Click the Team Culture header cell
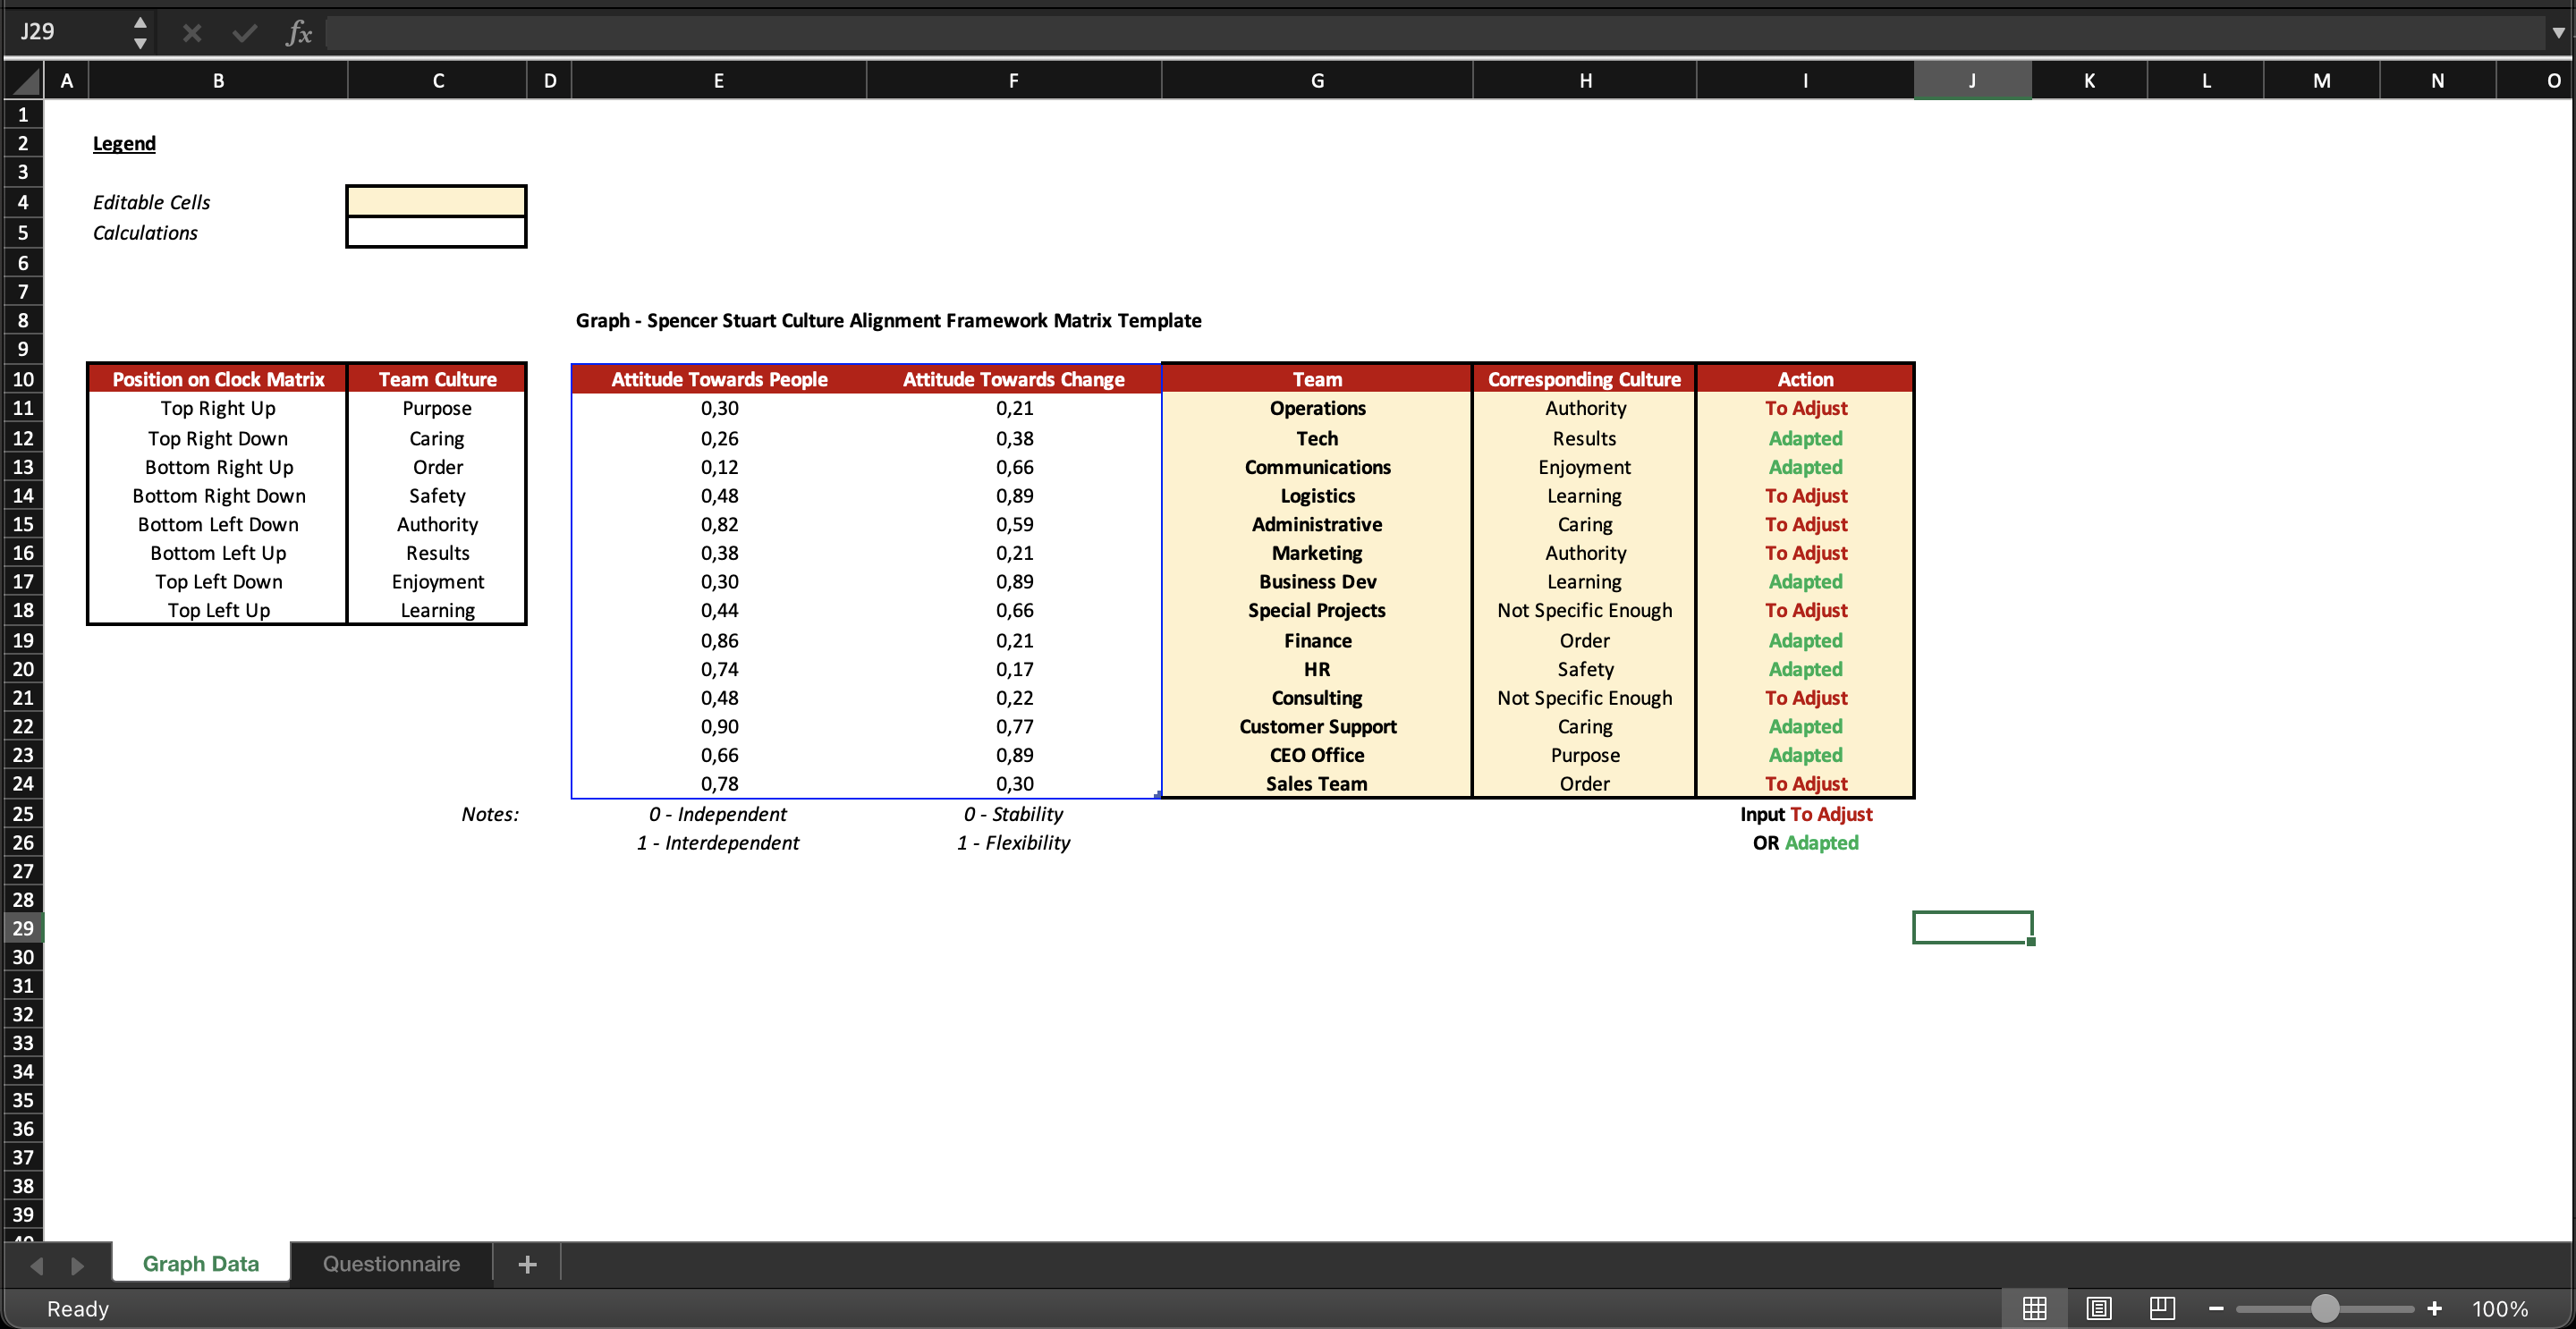This screenshot has height=1329, width=2576. point(437,379)
